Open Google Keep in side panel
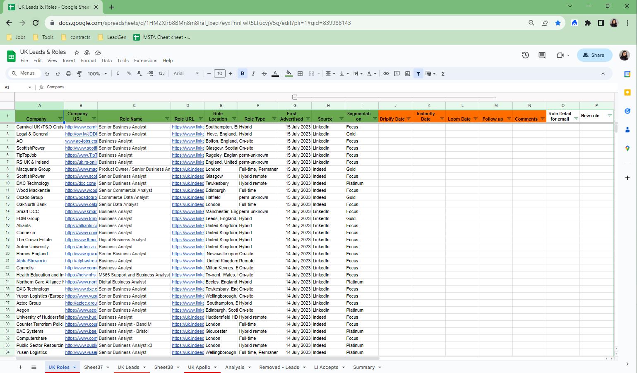Viewport: 637px width, 373px height. click(x=627, y=92)
